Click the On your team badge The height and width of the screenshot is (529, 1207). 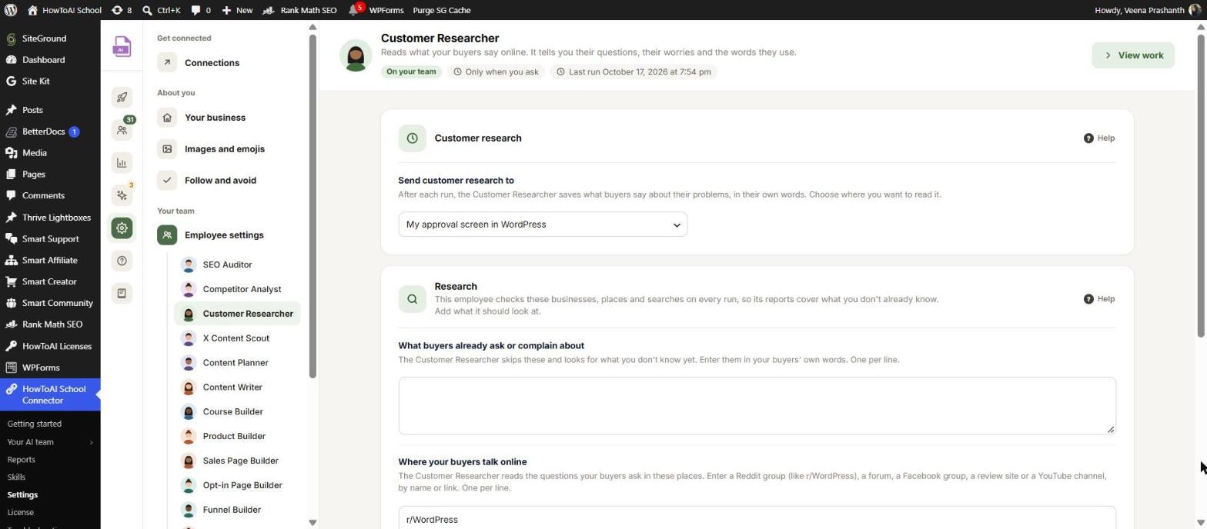tap(411, 72)
